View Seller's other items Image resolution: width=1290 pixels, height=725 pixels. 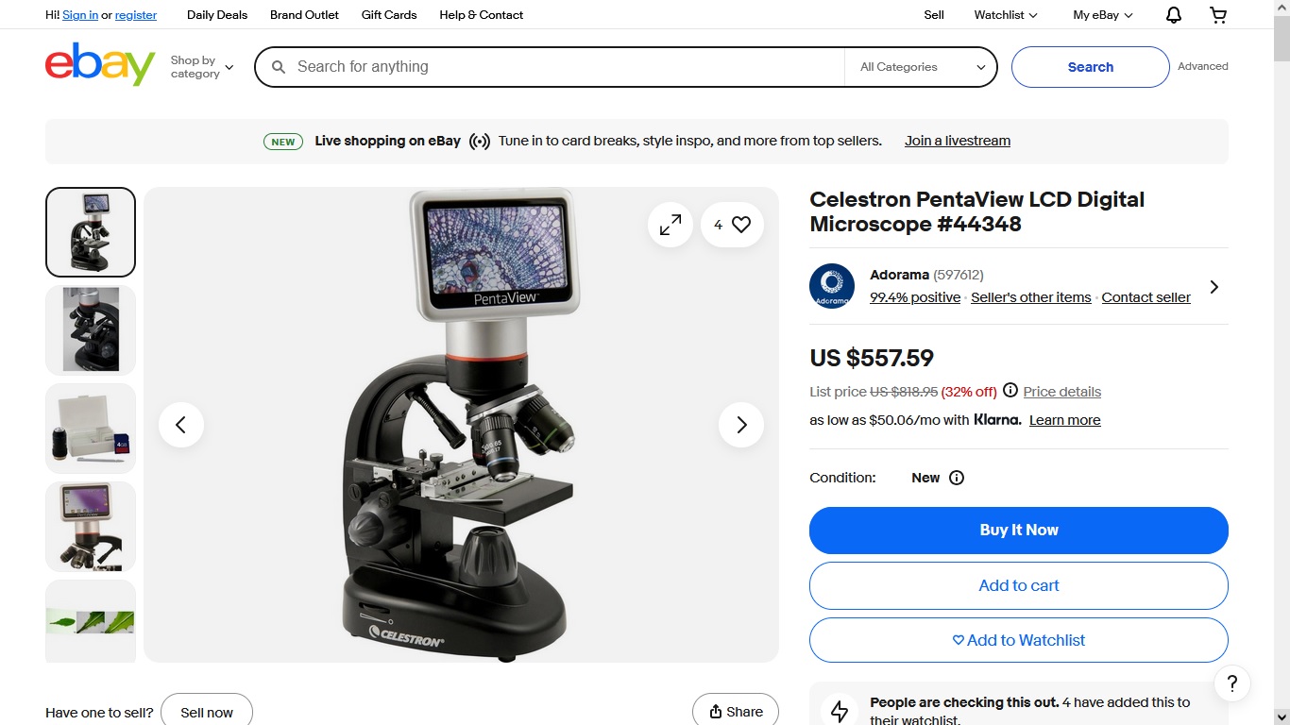coord(1031,297)
